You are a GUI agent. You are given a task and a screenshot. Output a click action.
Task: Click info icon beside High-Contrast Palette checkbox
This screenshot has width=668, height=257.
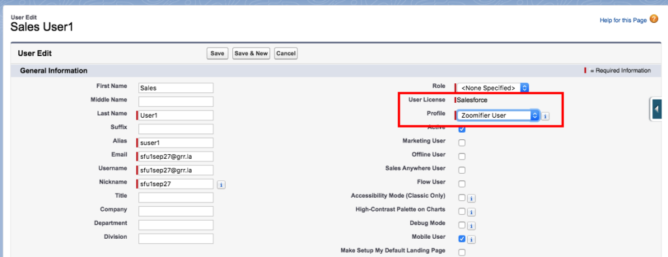coord(471,212)
